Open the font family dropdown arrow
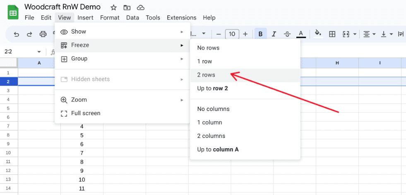This screenshot has height=195, width=406. point(204,34)
